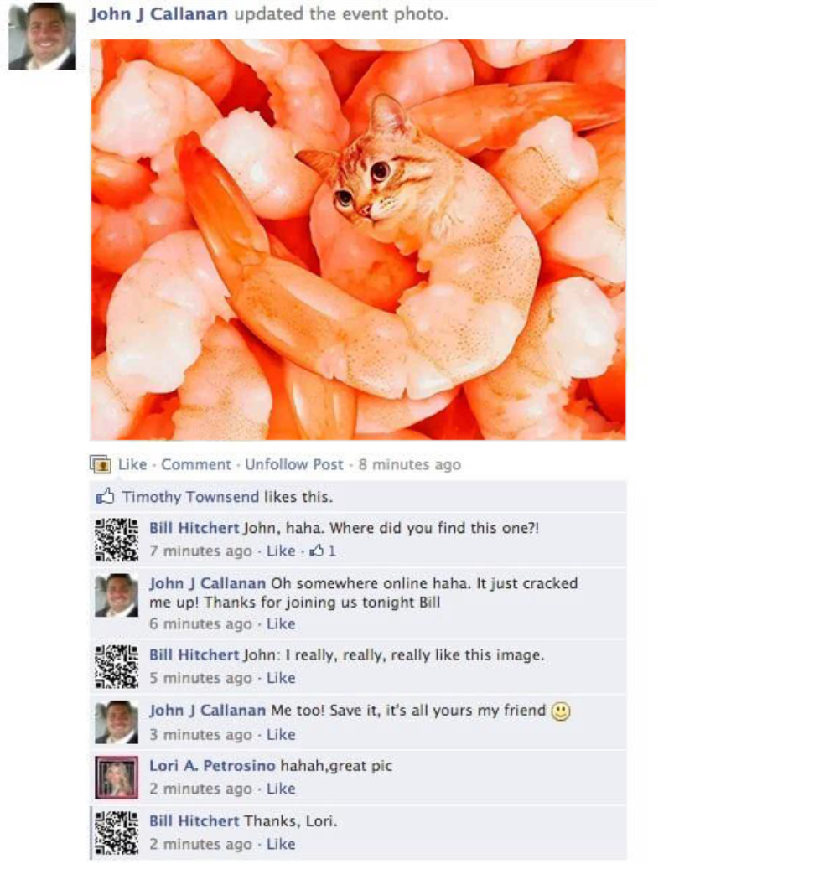Screen dimensions: 814x869
Task: Click the thumbs-up icon beside Timothy Townsend
Action: point(106,496)
